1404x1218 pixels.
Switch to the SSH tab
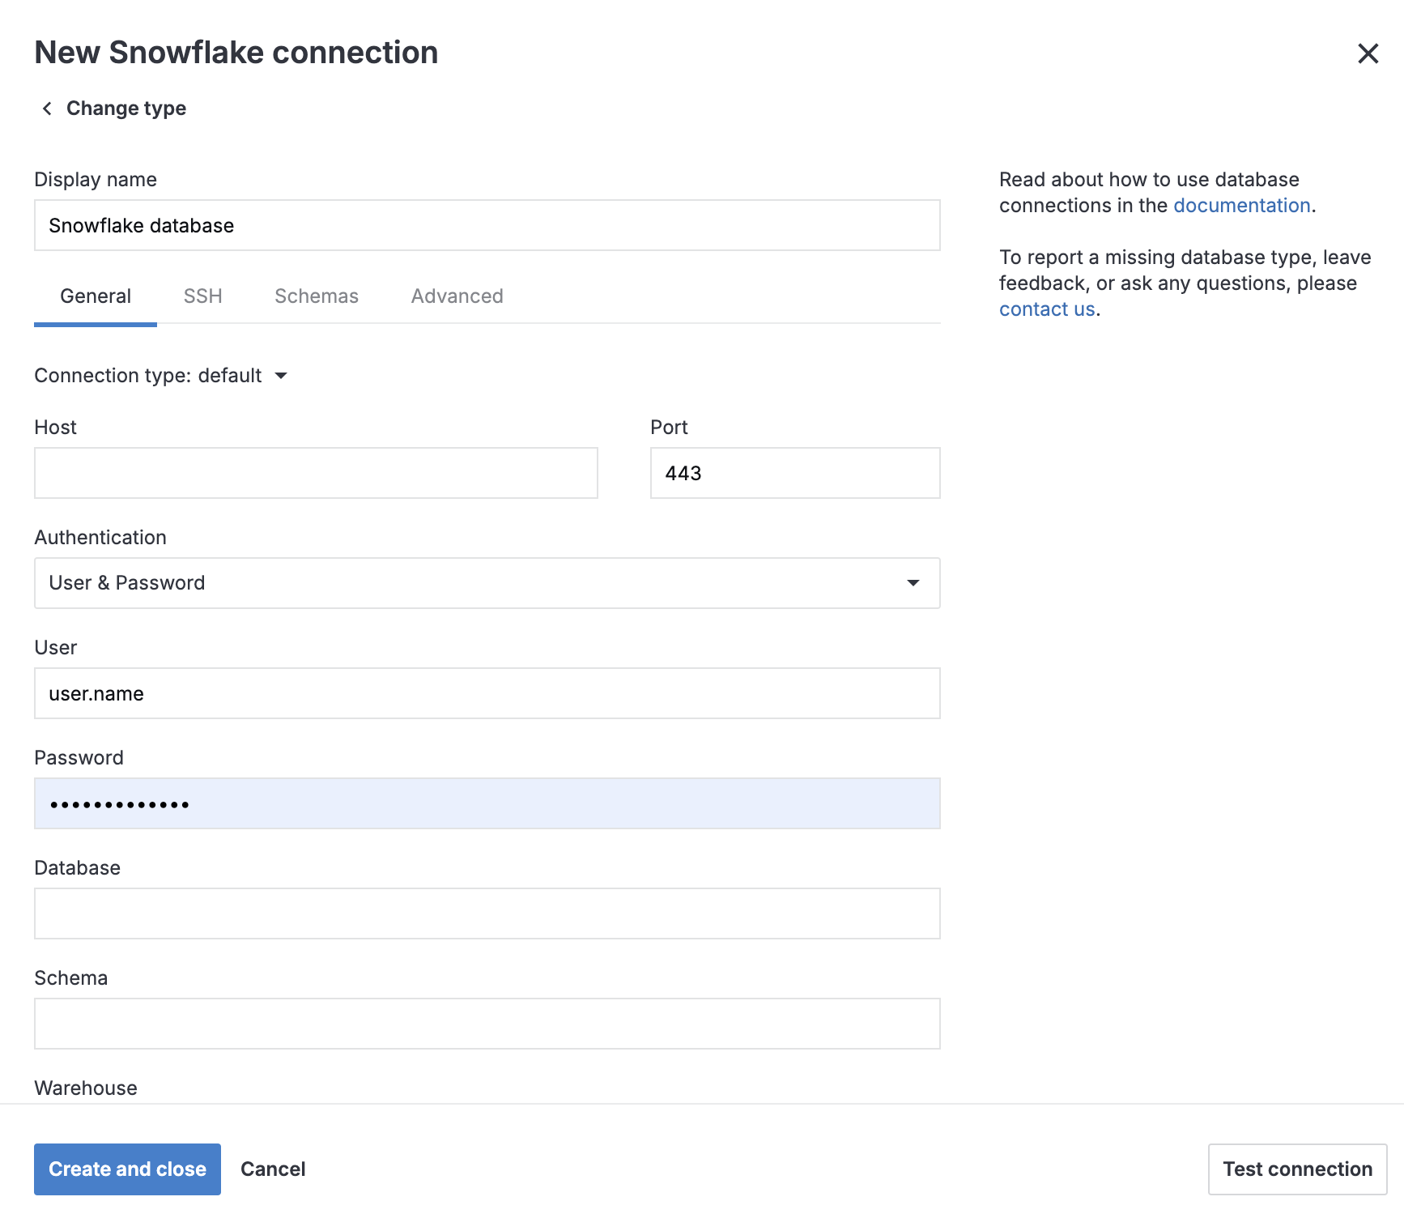tap(202, 296)
